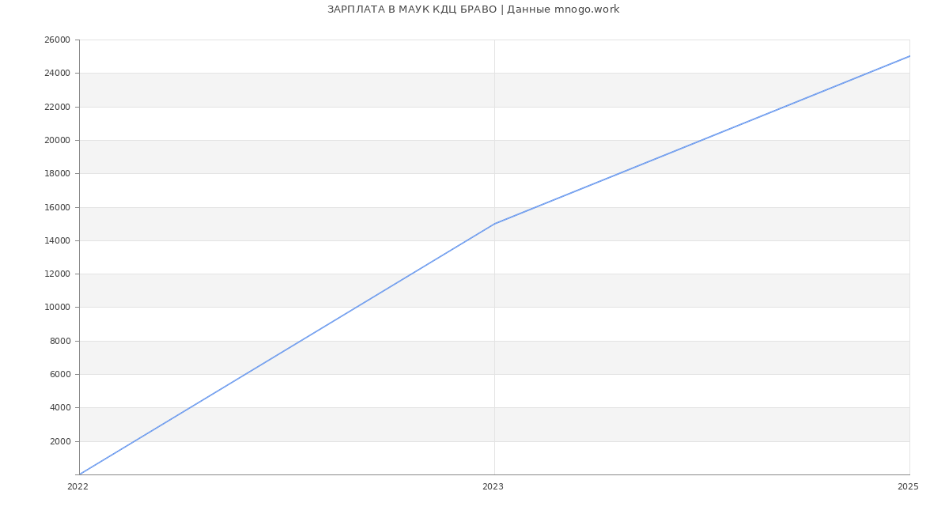Click the 24000 y-axis label
949x514 pixels.
(57, 74)
